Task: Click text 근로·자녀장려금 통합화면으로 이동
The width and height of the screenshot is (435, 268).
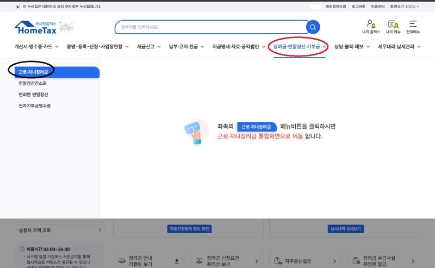Action: [x=260, y=136]
